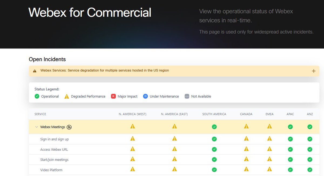Click Sign in and sign up EMEA status
This screenshot has height=176, width=324.
point(269,139)
